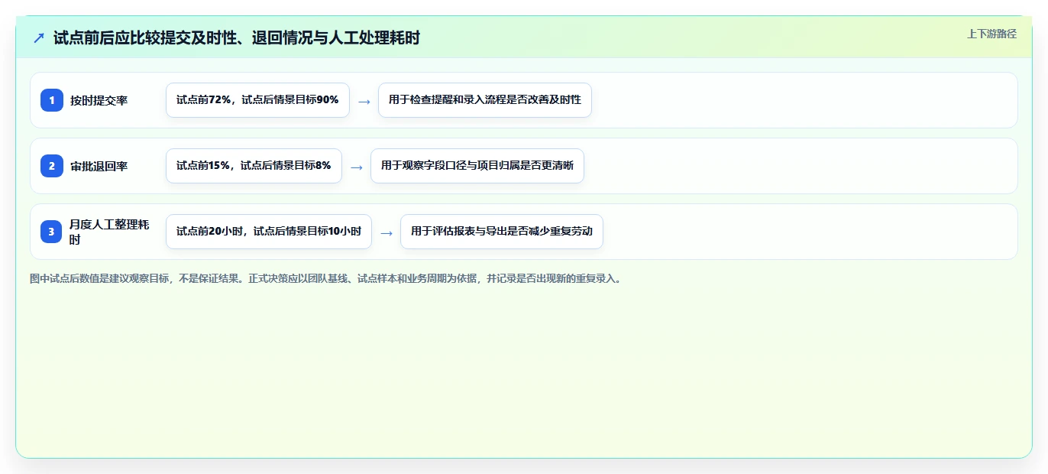Click the 用于评估报表与导出是否减少重复劳动 box
The image size is (1048, 474).
coord(502,232)
